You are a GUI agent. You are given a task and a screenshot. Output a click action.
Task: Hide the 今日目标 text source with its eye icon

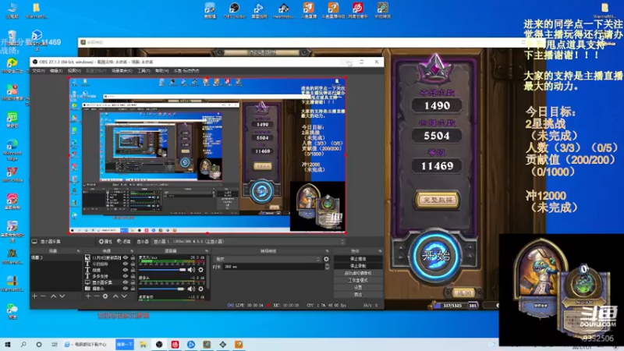pos(126,264)
